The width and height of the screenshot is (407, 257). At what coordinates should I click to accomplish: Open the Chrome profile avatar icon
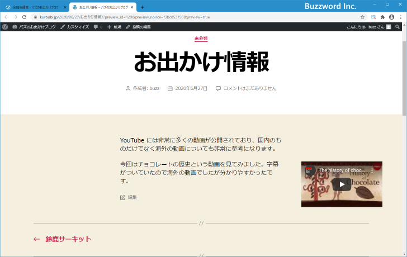tap(392, 17)
